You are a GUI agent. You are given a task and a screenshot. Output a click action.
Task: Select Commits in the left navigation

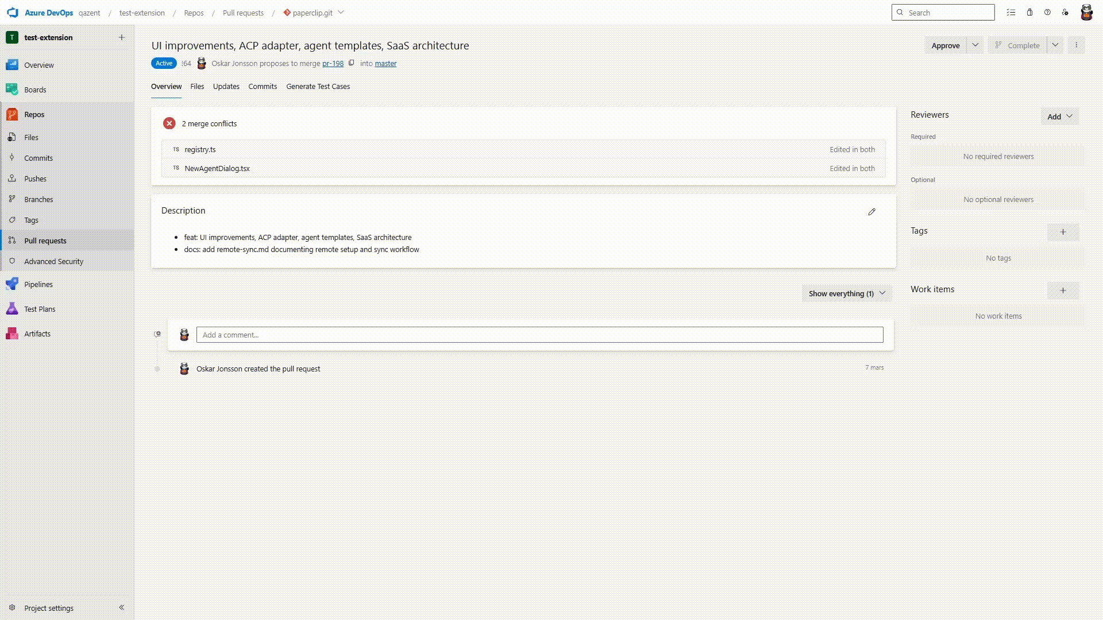click(38, 158)
